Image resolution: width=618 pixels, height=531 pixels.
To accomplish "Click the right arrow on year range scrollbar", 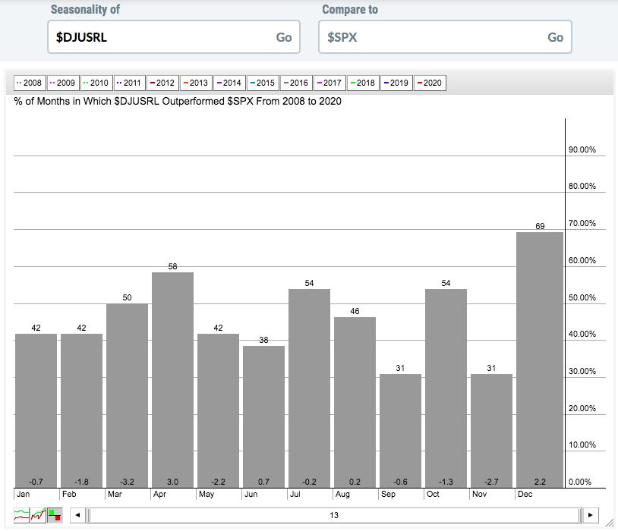I will (x=591, y=515).
